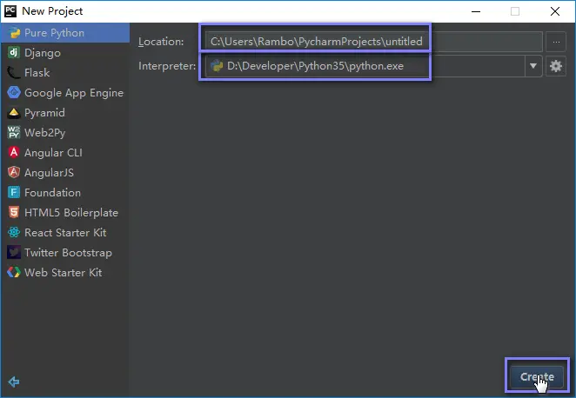Open the Interpreter combo box
The image size is (576, 398).
pos(373,66)
